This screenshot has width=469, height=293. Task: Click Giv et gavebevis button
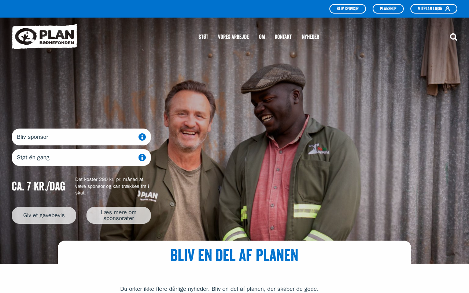(x=44, y=215)
